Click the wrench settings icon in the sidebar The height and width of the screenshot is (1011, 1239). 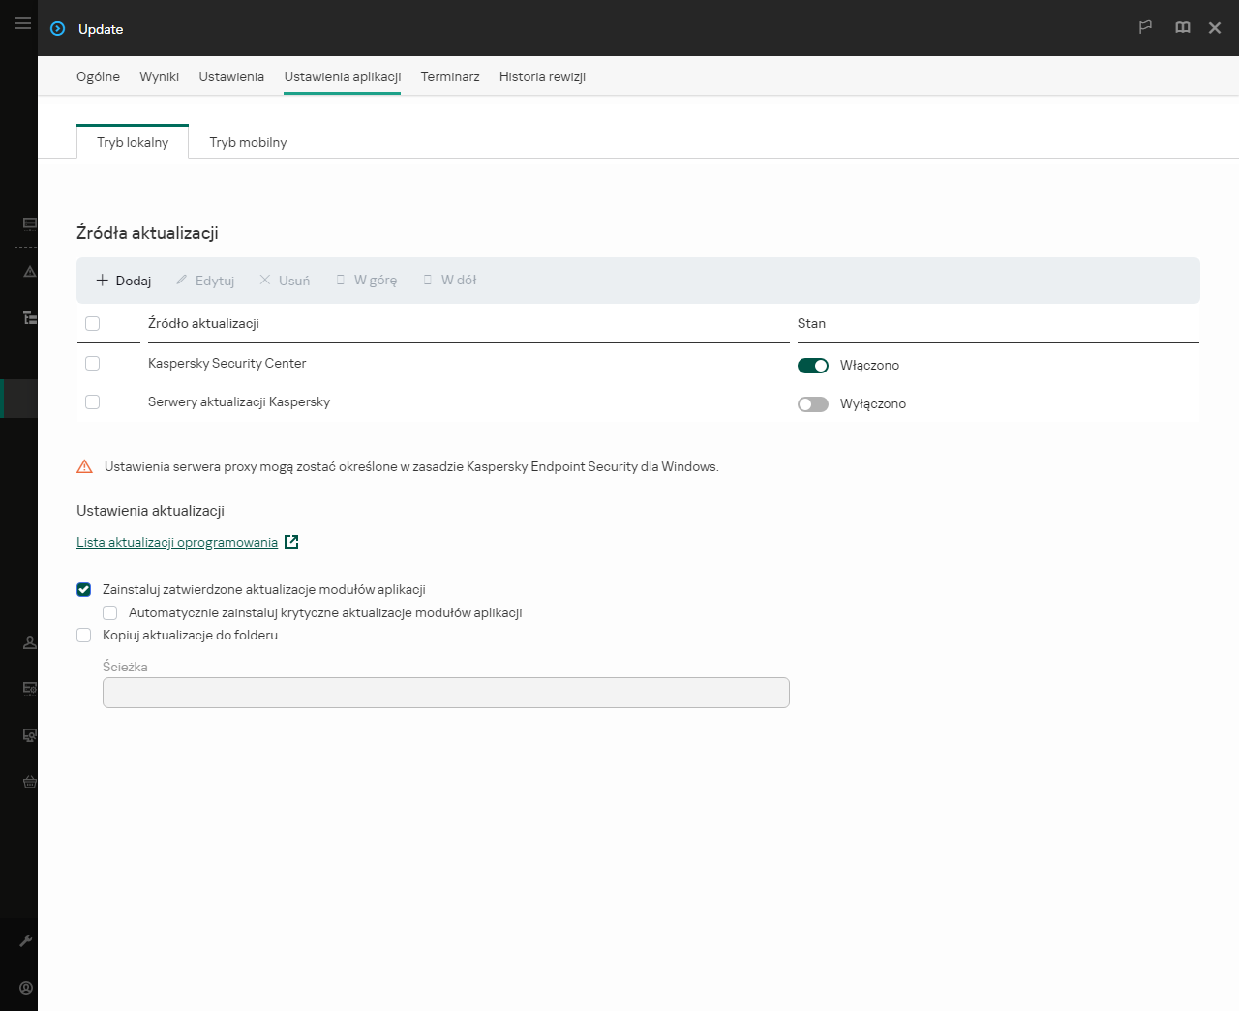coord(26,940)
